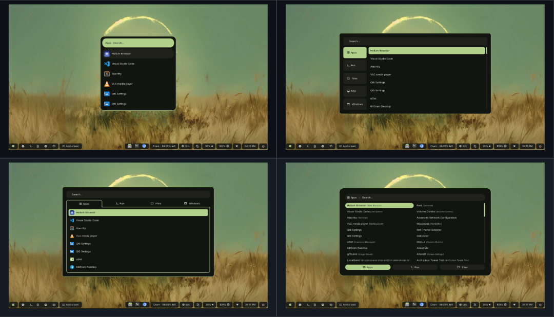
Task: Click 'Exam - 69.05% left' in bottom-left screenshot's bar
Action: pyautogui.click(x=164, y=304)
